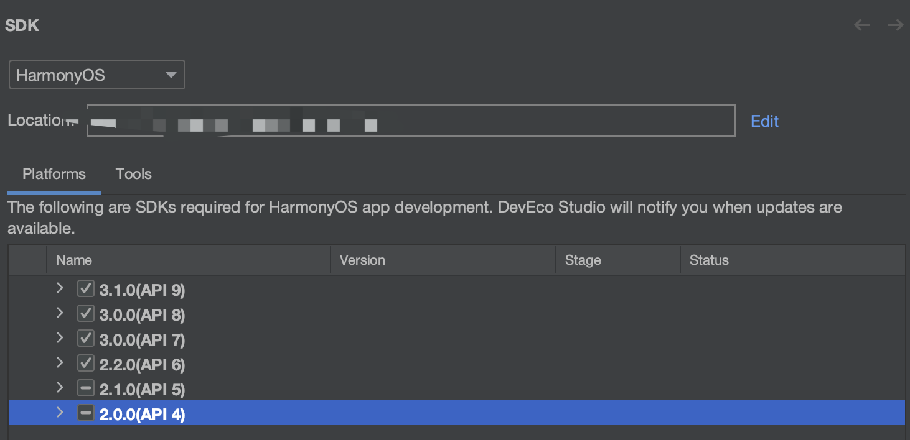Click the back navigation arrow
Viewport: 910px width, 440px height.
(x=862, y=25)
